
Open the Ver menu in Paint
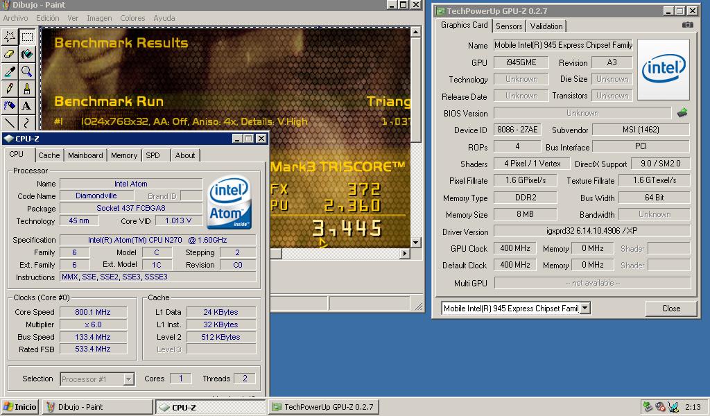pos(73,18)
